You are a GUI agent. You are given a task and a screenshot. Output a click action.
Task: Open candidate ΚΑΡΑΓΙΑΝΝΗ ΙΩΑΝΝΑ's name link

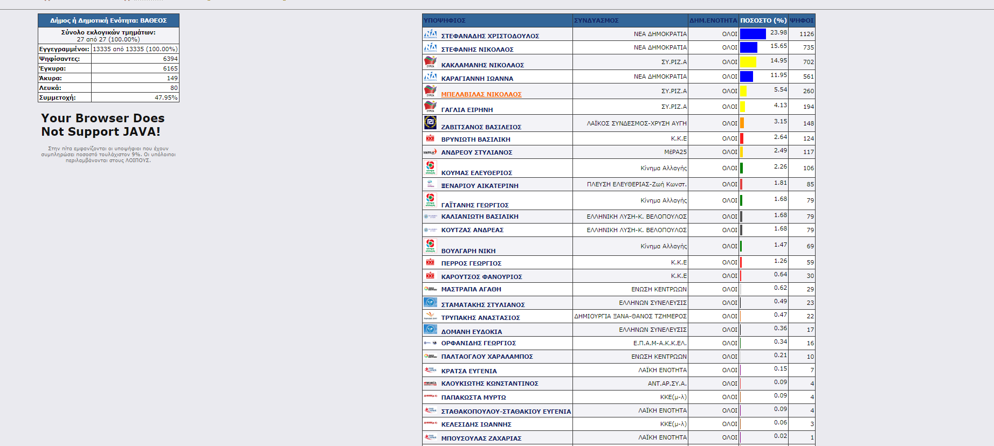point(477,79)
